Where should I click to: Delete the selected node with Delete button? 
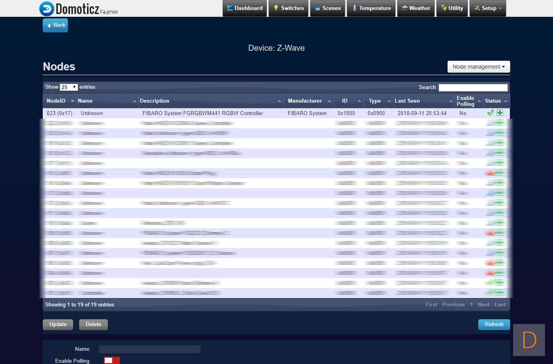point(93,324)
